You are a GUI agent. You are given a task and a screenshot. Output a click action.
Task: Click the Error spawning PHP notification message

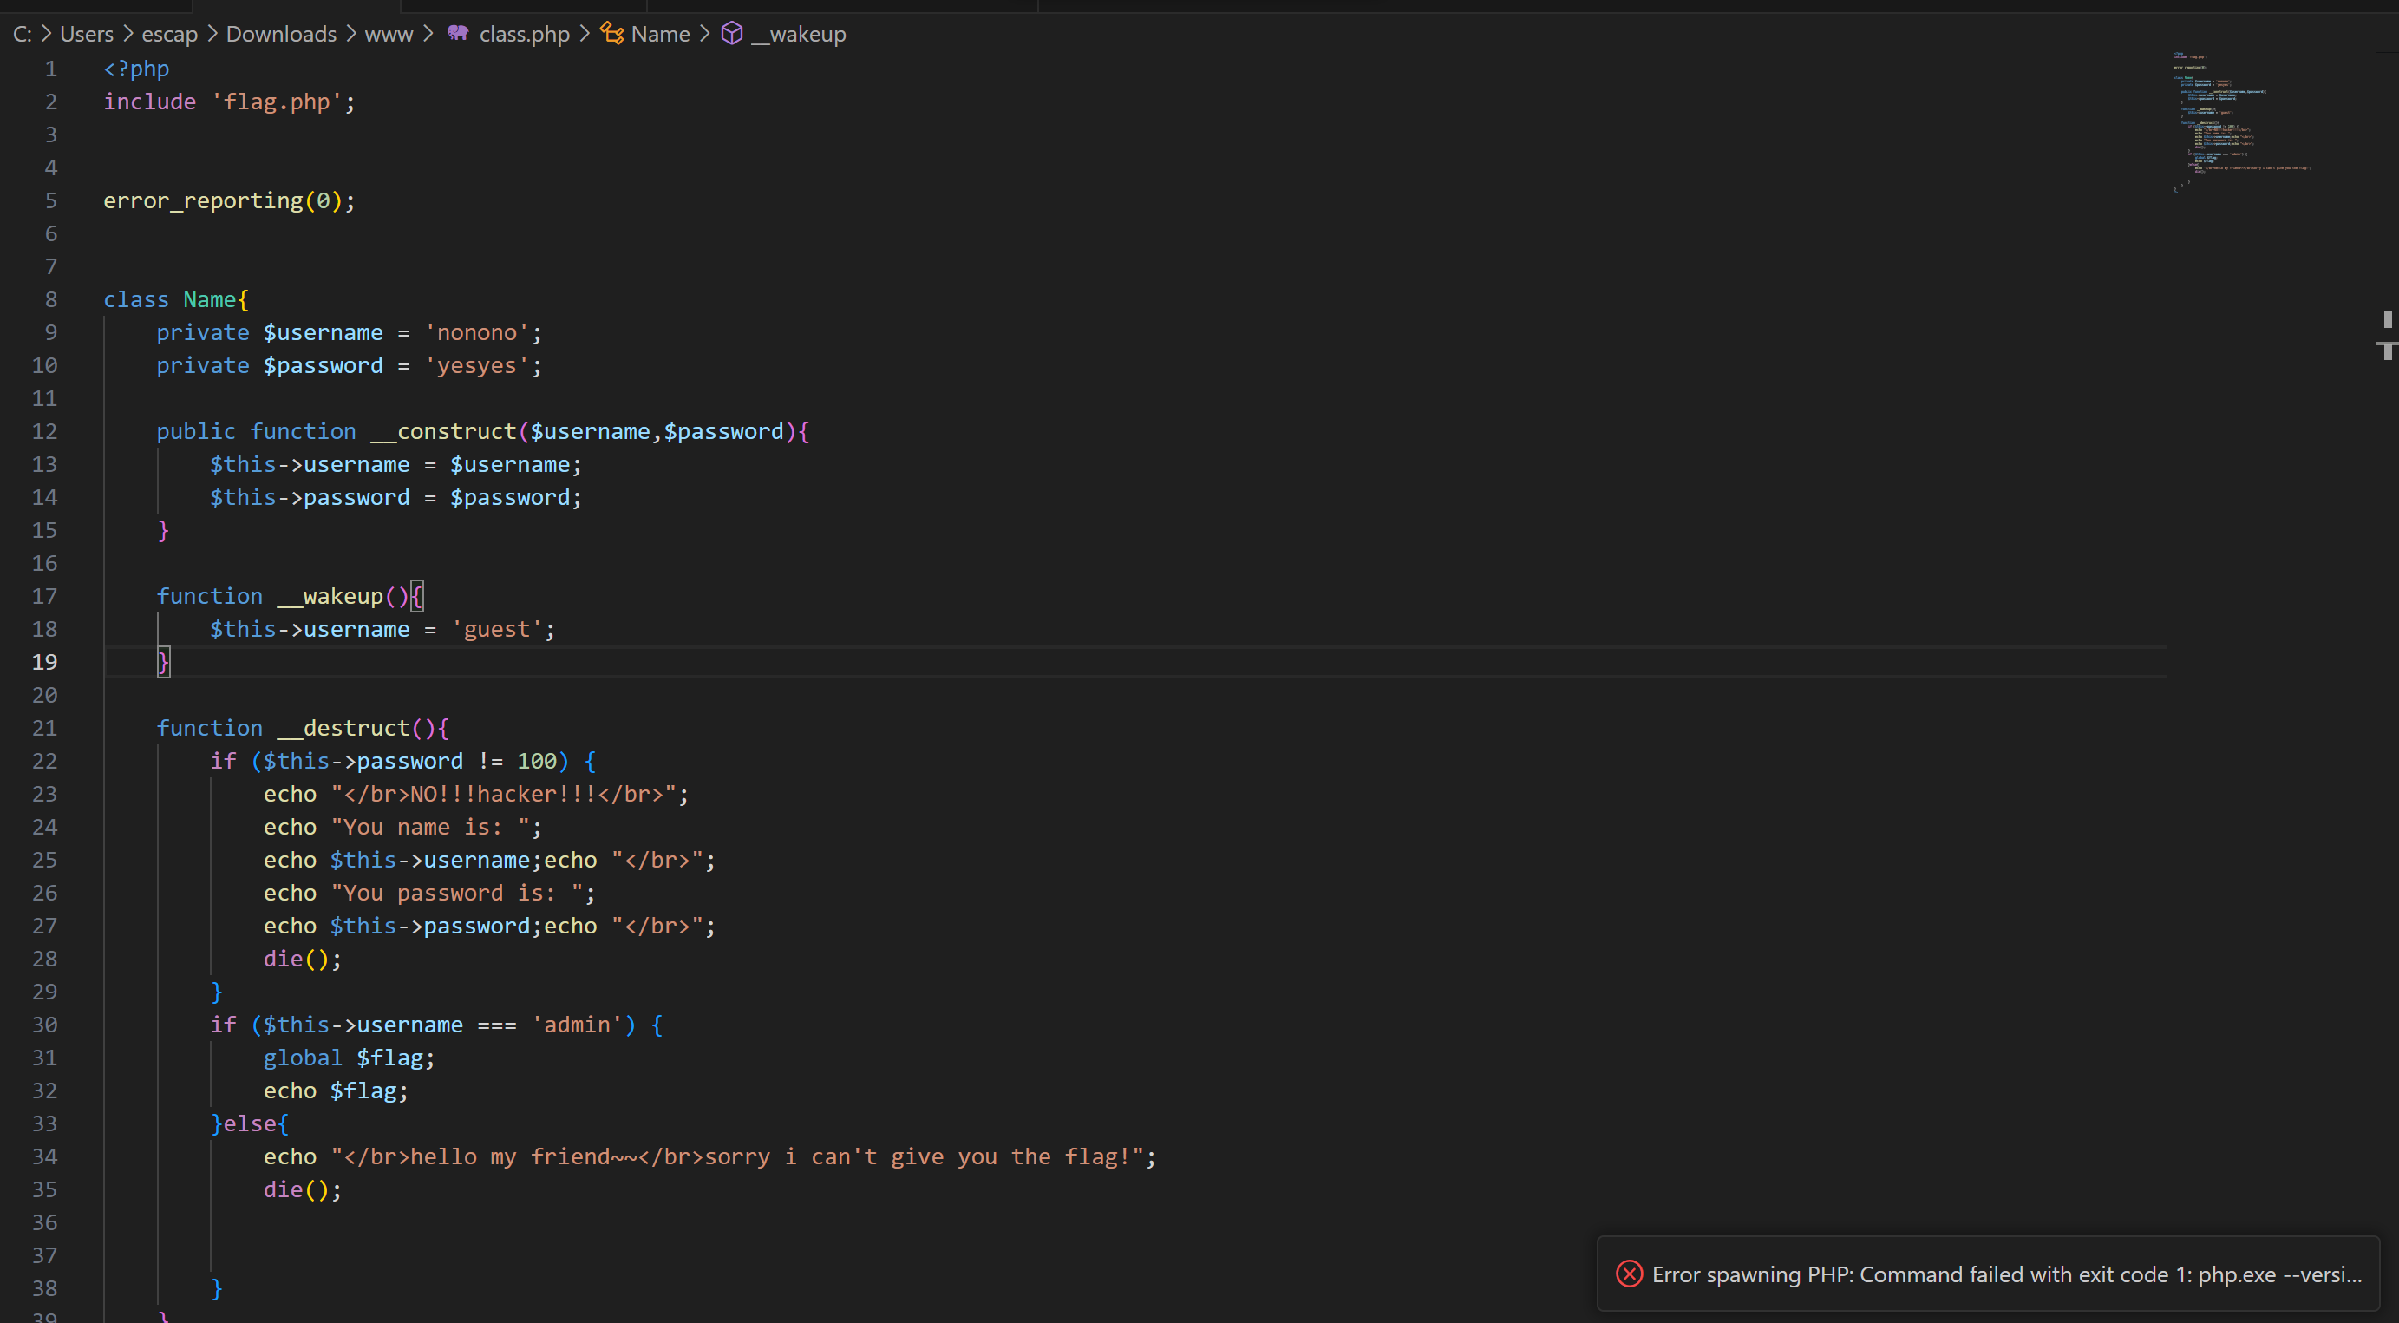coord(2006,1274)
